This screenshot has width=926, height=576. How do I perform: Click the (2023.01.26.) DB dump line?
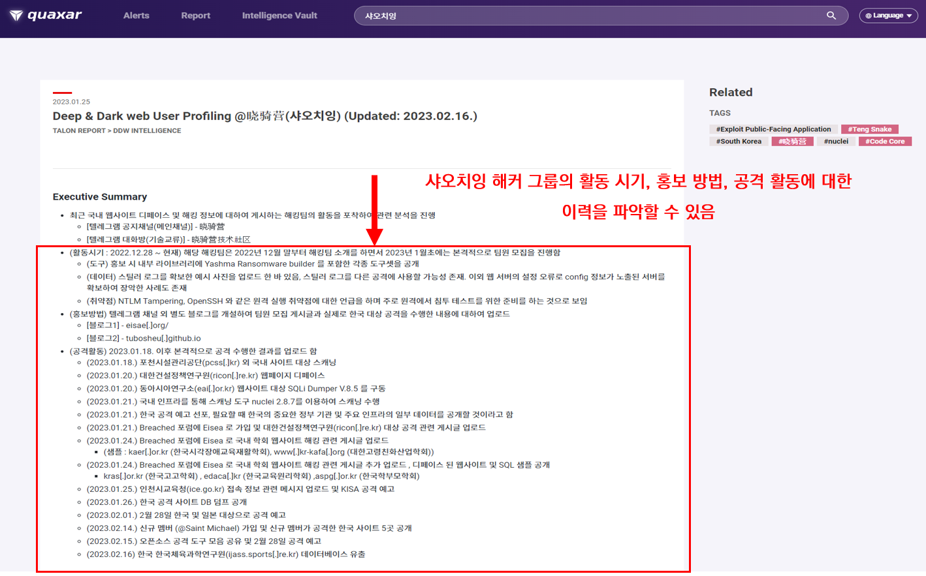[x=167, y=502]
